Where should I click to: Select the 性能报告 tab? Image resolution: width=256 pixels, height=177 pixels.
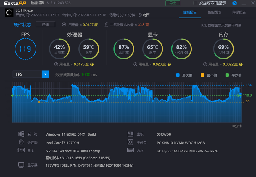(190, 12)
